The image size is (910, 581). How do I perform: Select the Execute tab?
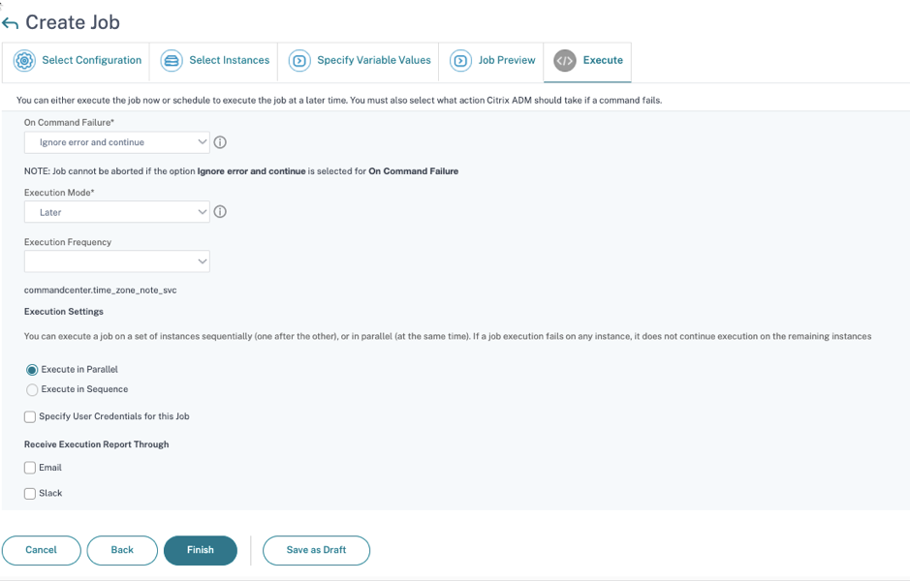click(587, 61)
